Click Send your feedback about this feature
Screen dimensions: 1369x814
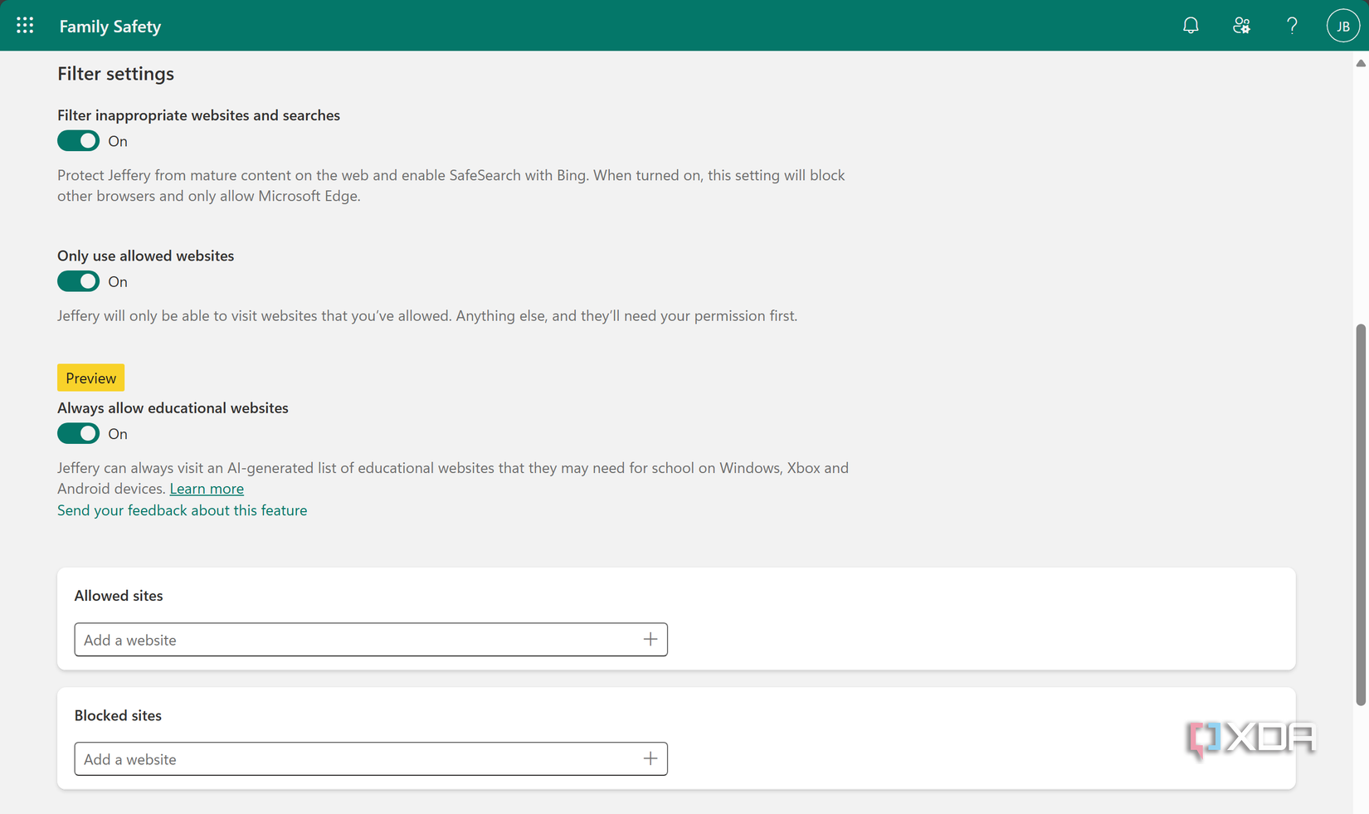[182, 510]
